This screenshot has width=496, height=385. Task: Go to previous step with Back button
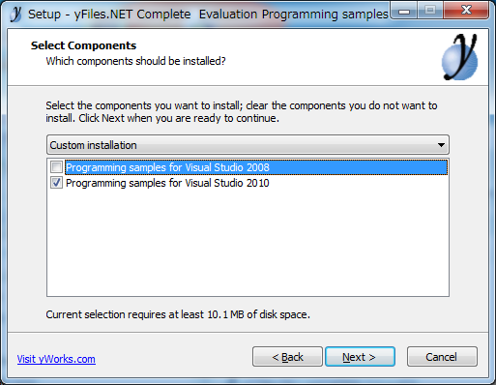point(287,357)
